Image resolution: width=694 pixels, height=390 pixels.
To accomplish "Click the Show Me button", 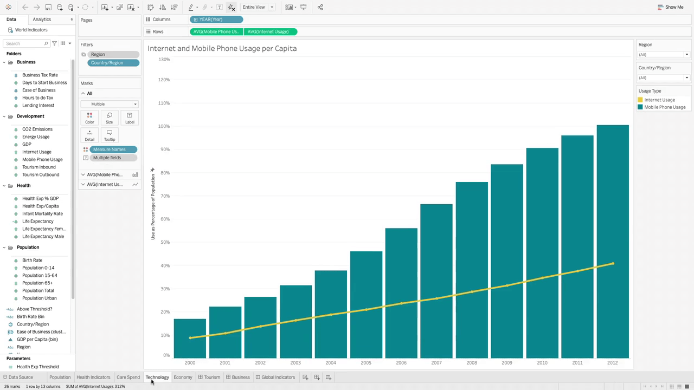I will click(x=671, y=7).
